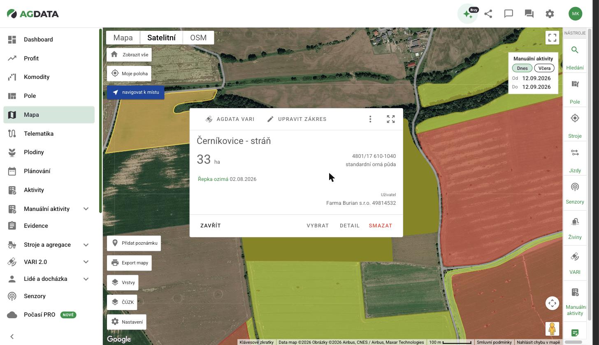The width and height of the screenshot is (599, 345).
Task: Open the Senzory tool in the right panel
Action: (x=575, y=192)
